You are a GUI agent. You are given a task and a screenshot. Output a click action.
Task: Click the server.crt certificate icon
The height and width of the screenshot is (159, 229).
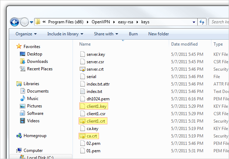(x=82, y=69)
